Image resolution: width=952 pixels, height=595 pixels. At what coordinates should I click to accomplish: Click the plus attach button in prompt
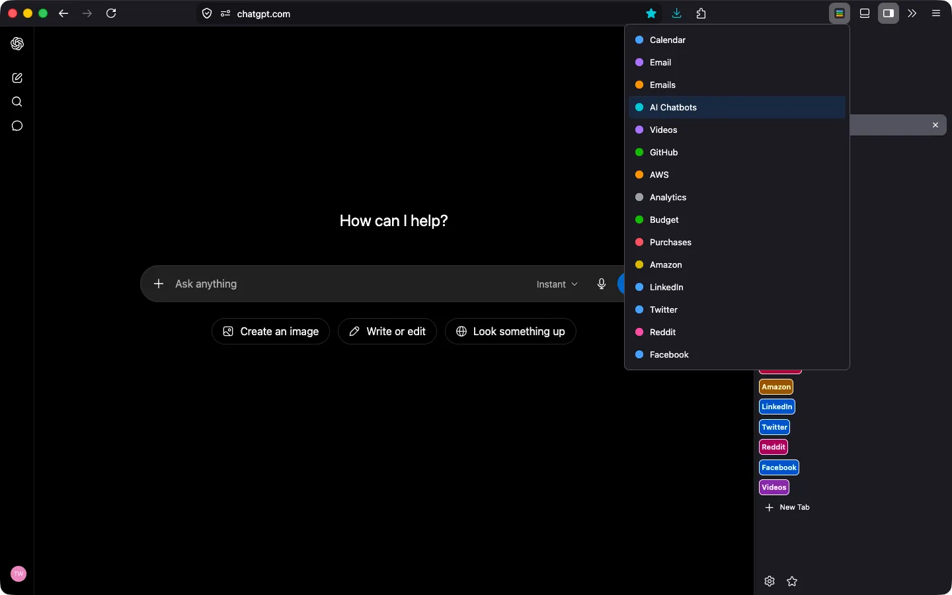coord(159,284)
